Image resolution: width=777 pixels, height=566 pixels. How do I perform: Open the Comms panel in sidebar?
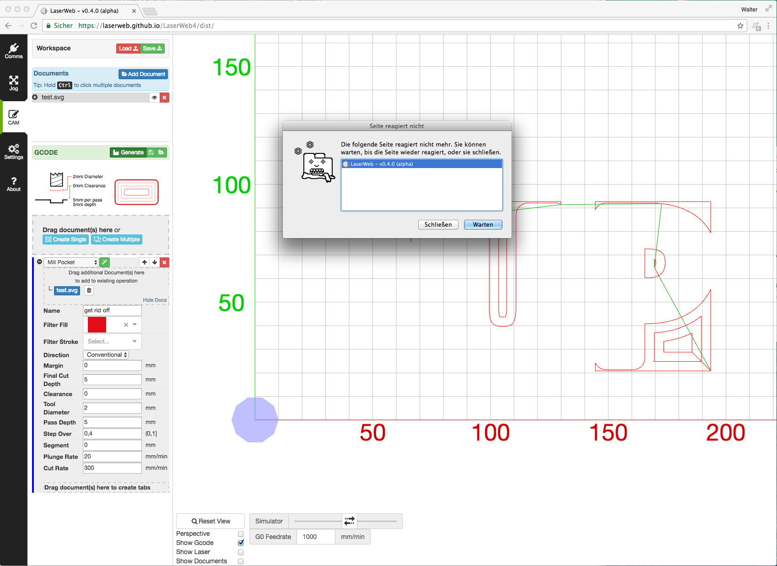[x=14, y=51]
